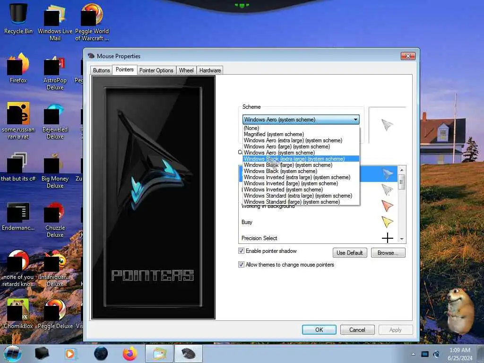Open the Pointer Options tab
Viewport: 484px width, 363px height.
(x=156, y=70)
